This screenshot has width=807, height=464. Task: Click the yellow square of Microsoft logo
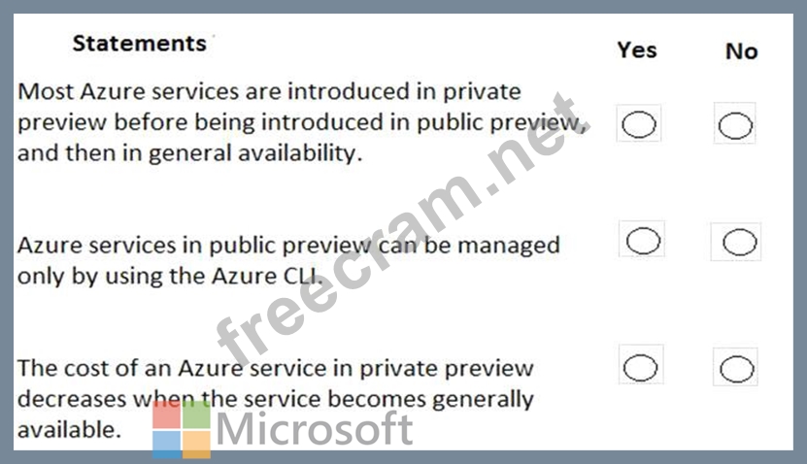tap(196, 444)
